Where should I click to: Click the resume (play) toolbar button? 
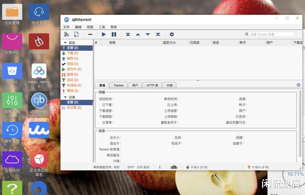pyautogui.click(x=104, y=34)
